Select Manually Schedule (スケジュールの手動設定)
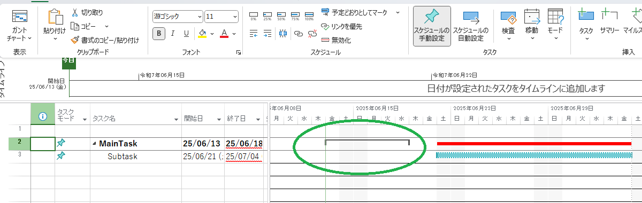Viewport: 642px width, 203px height. click(x=432, y=26)
